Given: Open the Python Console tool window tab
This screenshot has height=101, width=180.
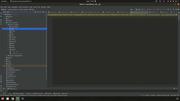Looking at the screenshot, I should [38, 93].
